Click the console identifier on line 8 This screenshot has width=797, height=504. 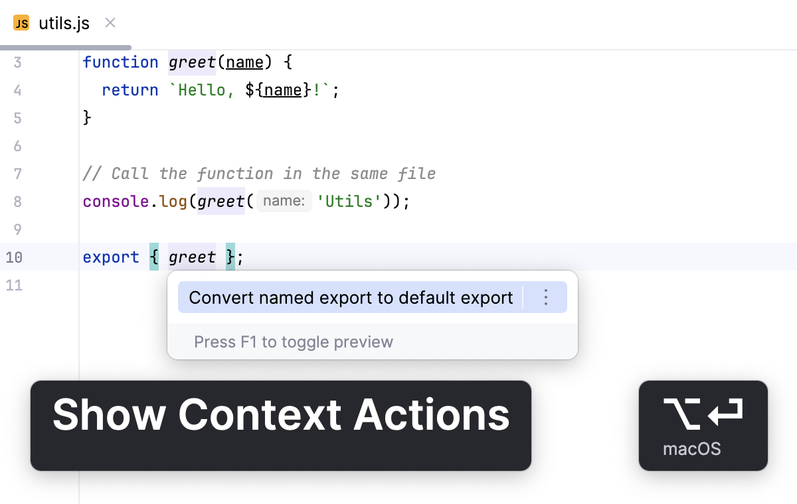[x=115, y=201]
